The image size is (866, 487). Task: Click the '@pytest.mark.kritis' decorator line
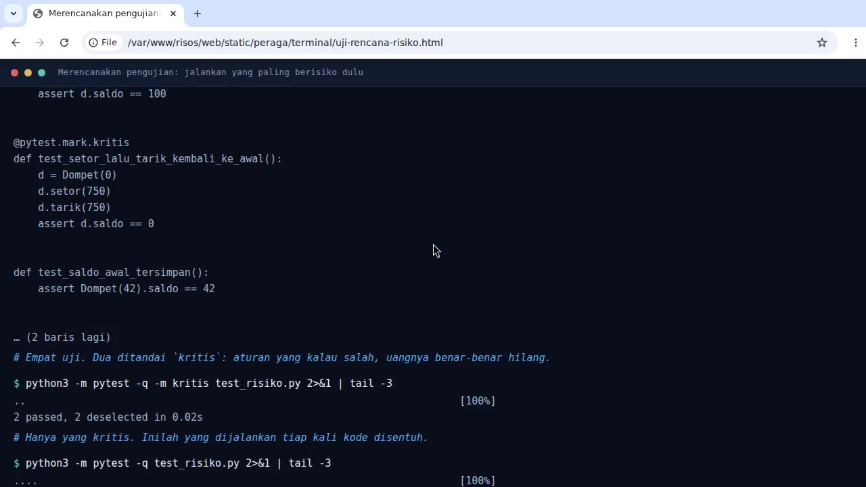pos(71,143)
